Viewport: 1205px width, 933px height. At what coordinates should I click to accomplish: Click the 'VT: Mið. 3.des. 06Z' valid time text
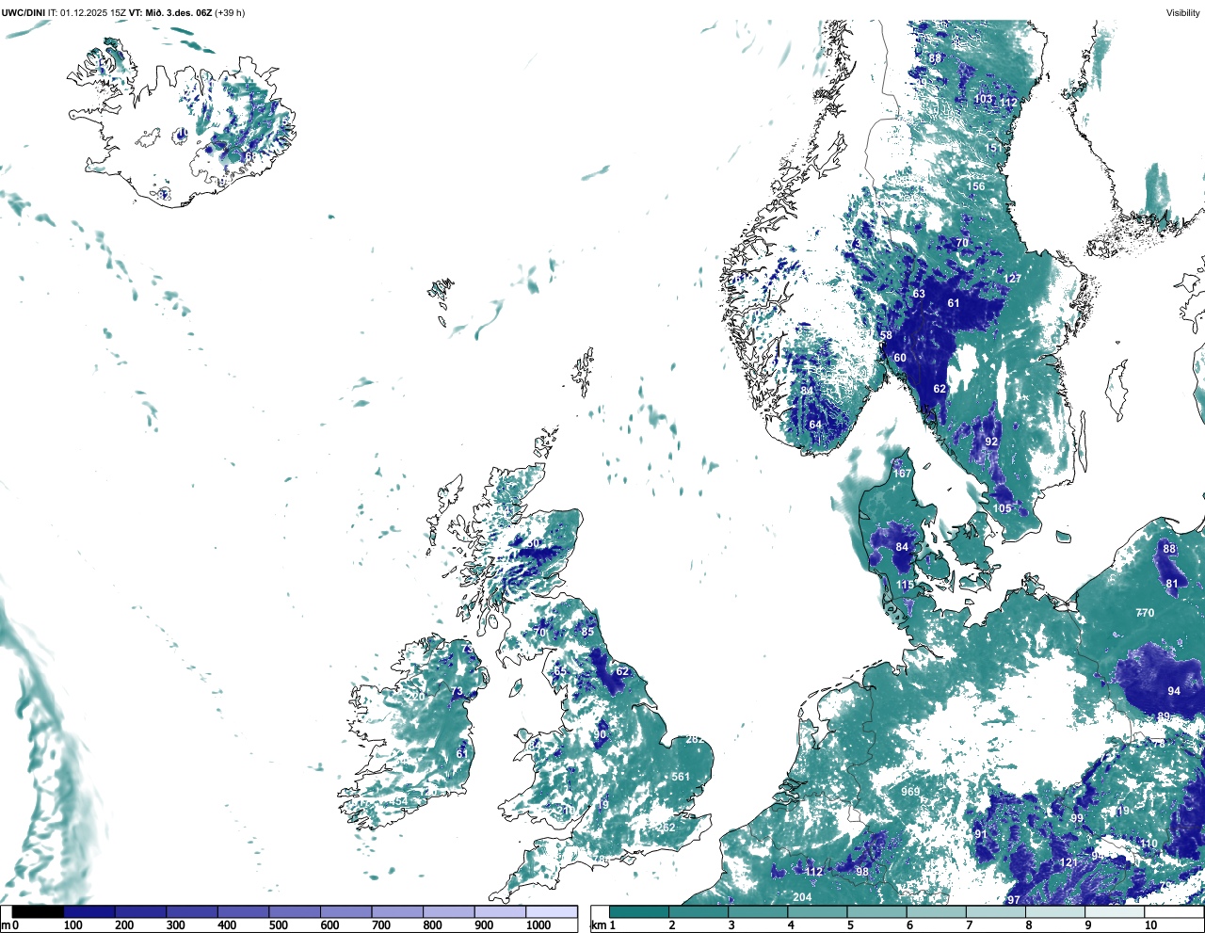point(170,13)
